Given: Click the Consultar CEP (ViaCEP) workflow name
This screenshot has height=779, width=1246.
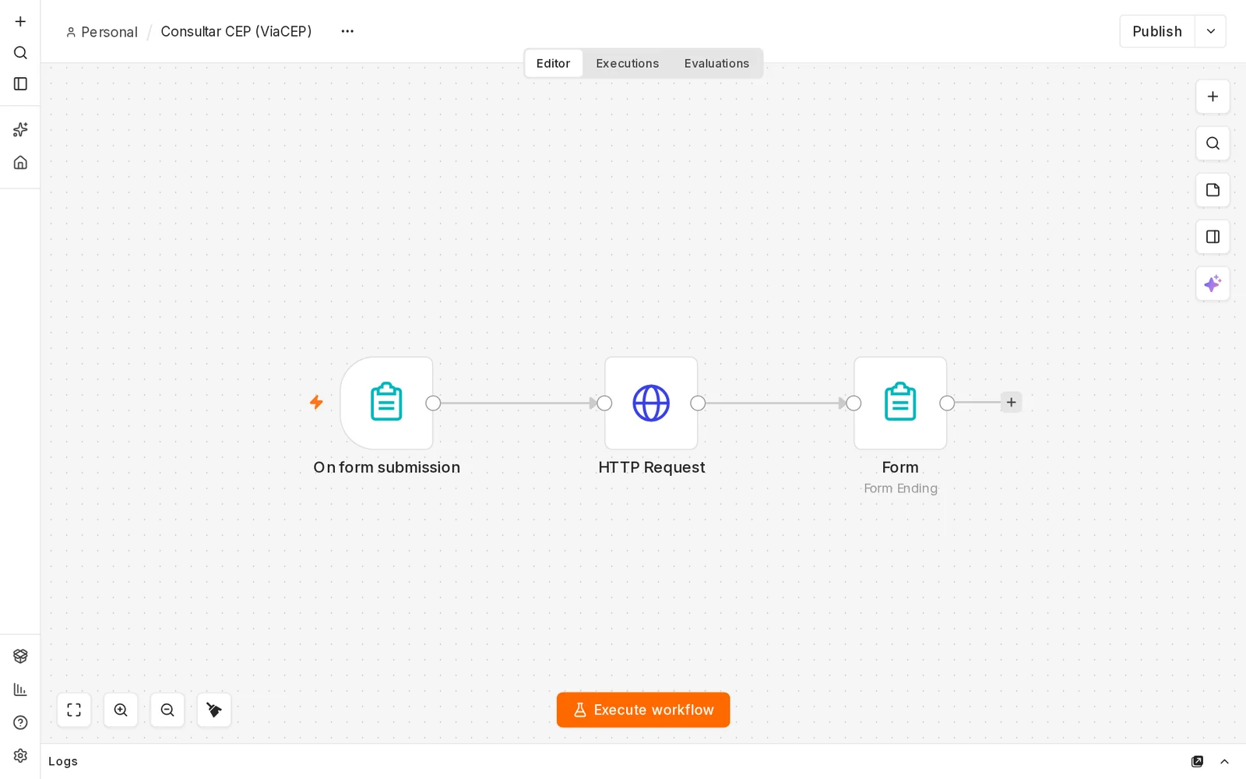Looking at the screenshot, I should [x=236, y=31].
